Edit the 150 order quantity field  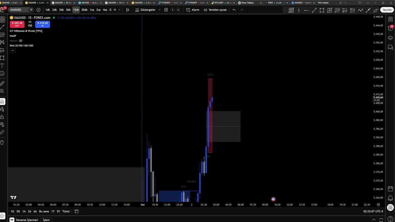pos(30,26)
